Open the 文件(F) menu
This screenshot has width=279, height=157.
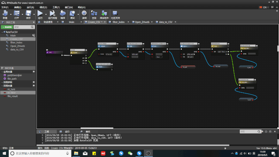pyautogui.click(x=5, y=7)
